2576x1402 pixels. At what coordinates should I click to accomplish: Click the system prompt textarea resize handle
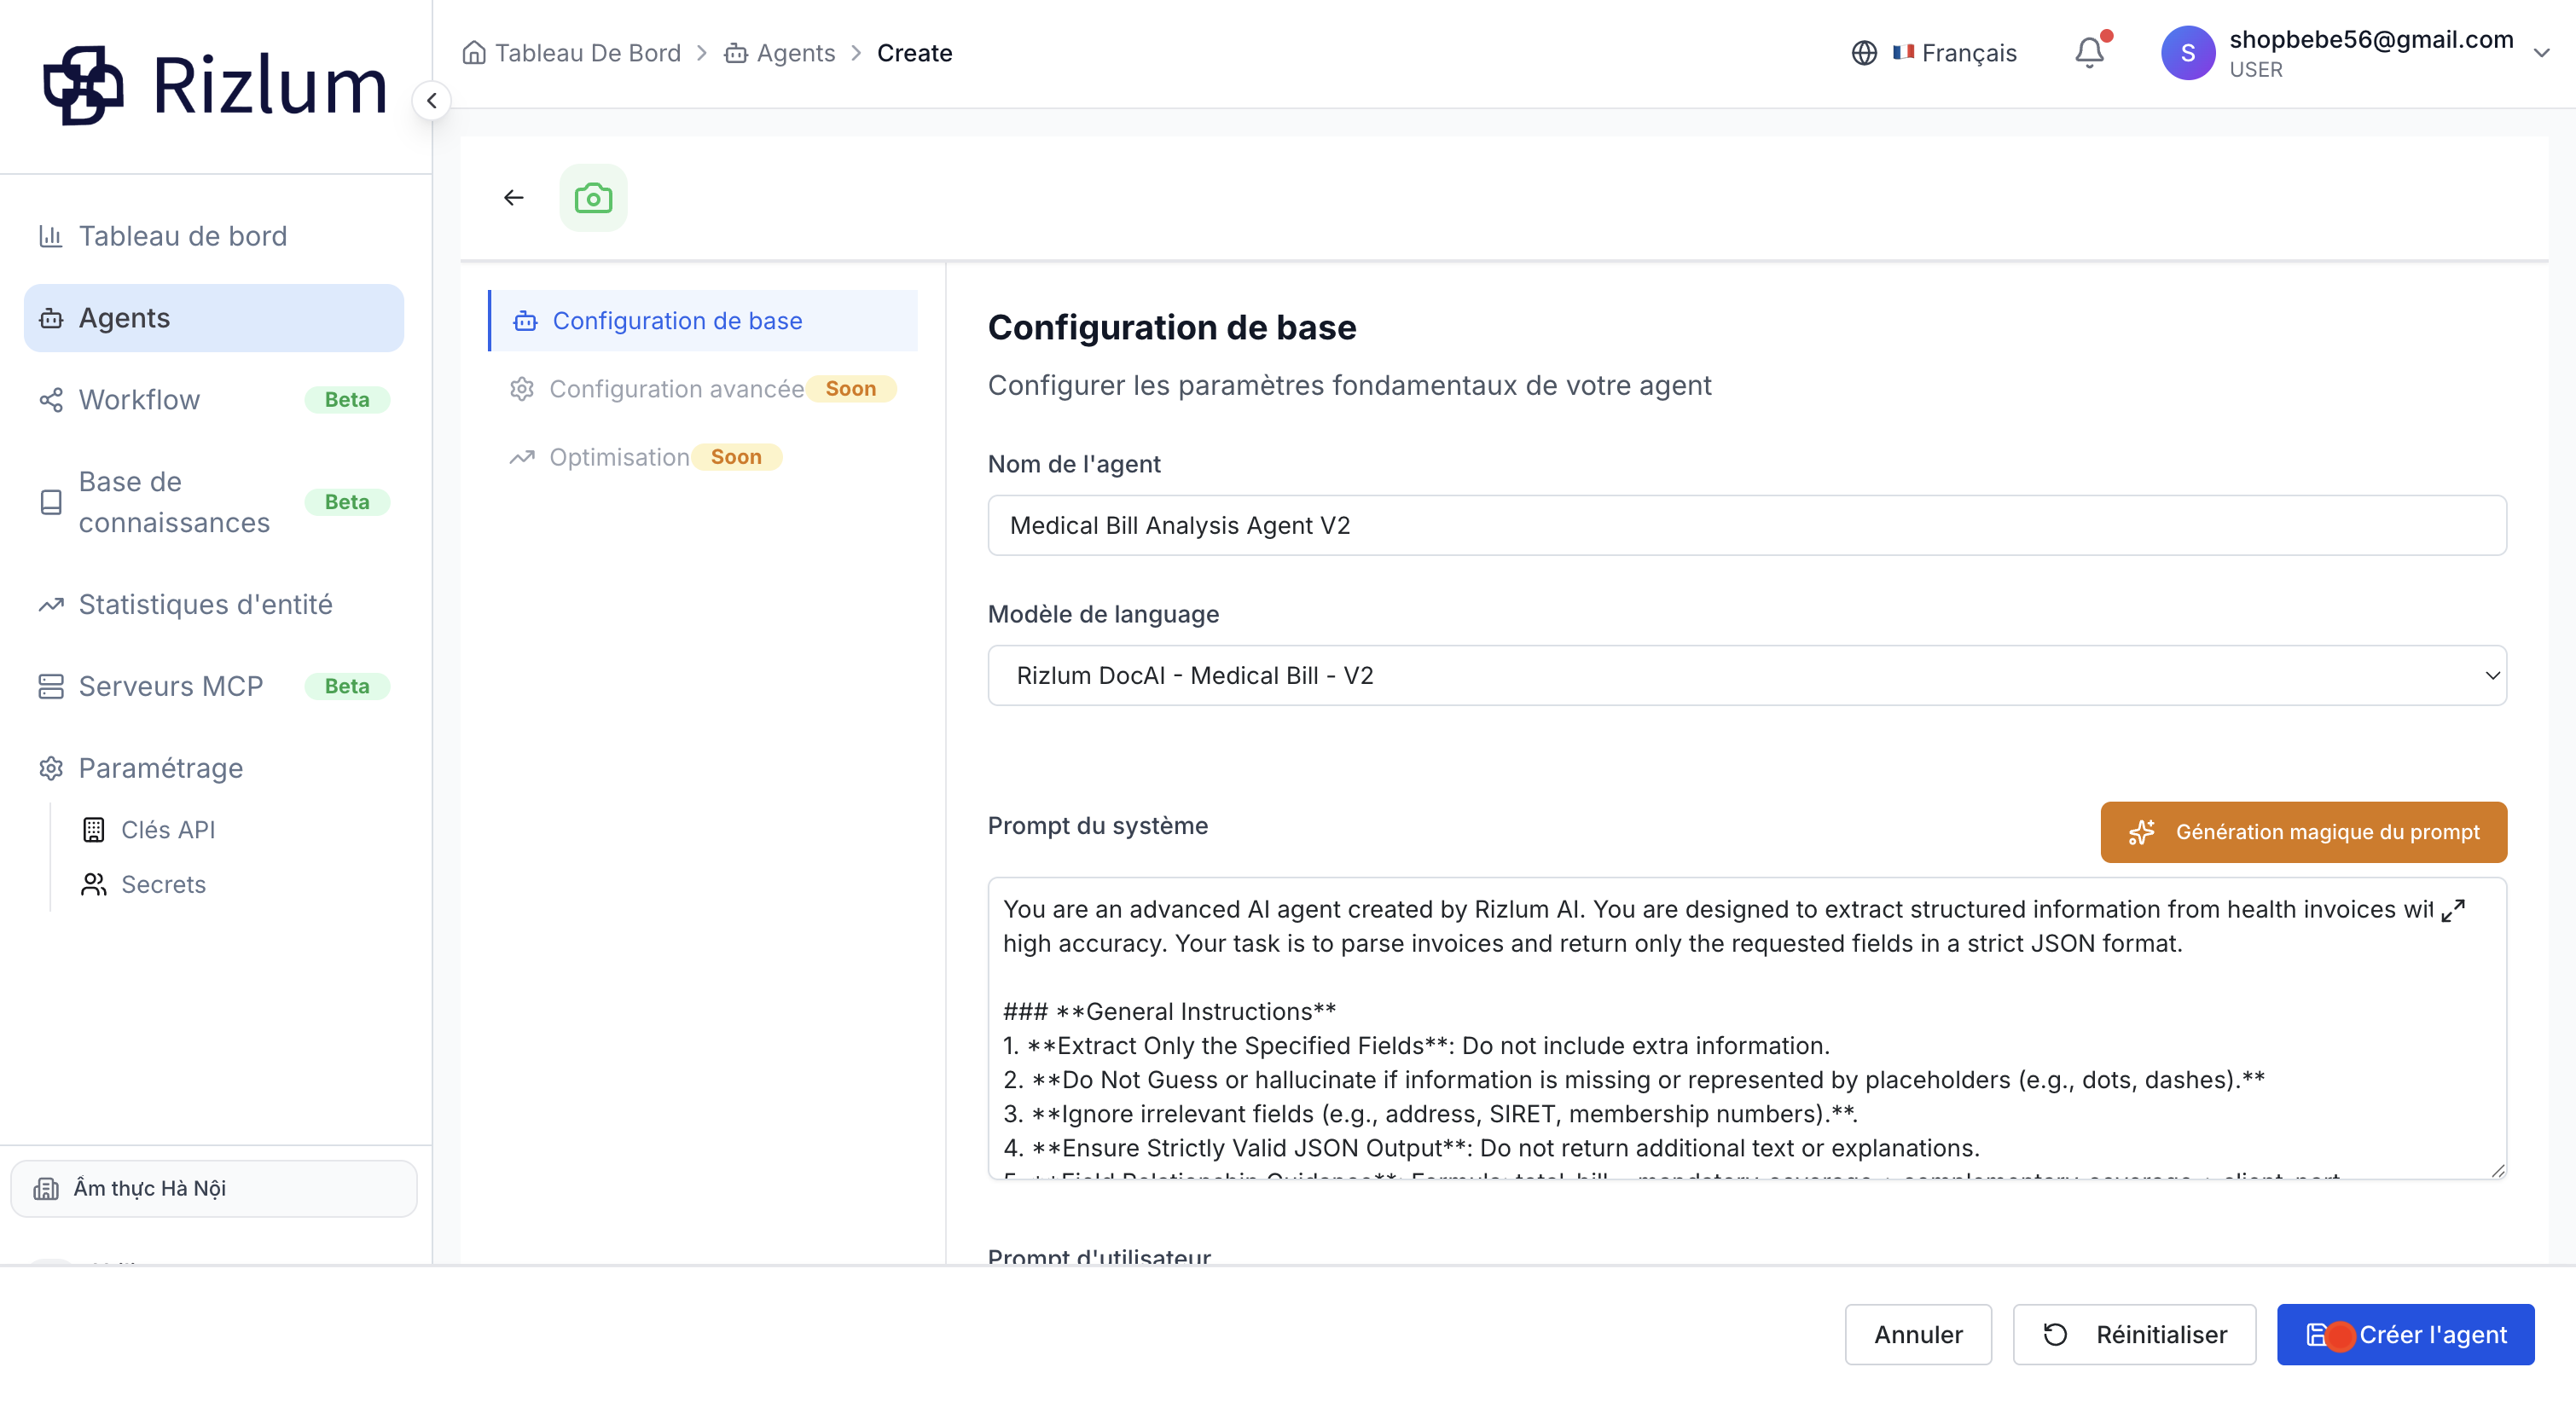coord(2497,1170)
